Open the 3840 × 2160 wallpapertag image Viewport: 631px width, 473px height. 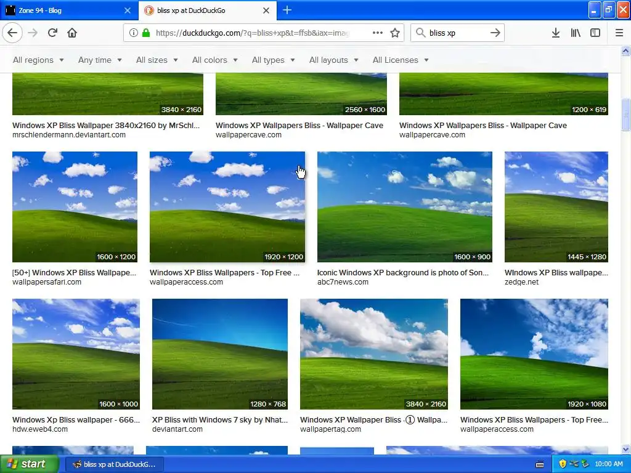coord(374,354)
